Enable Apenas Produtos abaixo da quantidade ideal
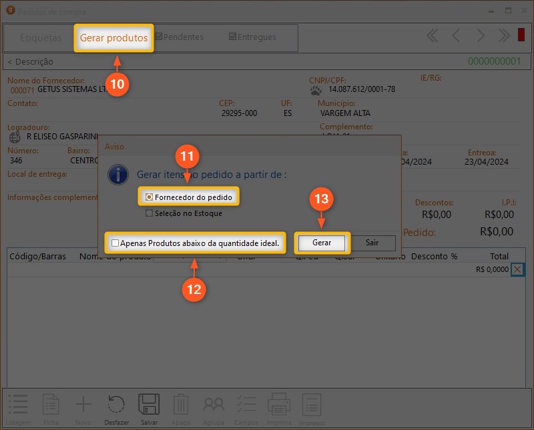 click(115, 243)
